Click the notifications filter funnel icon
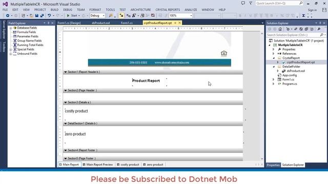This screenshot has height=184, width=328. click(251, 3)
